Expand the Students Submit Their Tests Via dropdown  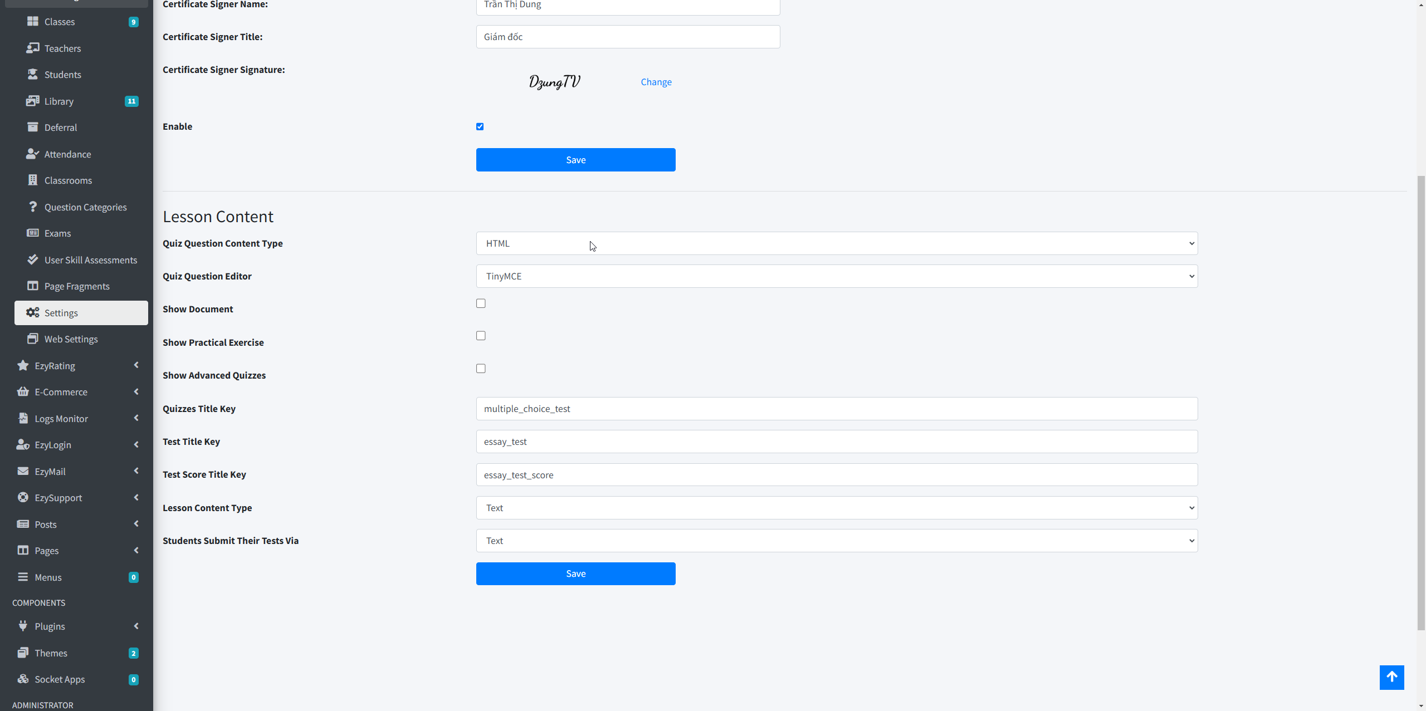coord(836,541)
